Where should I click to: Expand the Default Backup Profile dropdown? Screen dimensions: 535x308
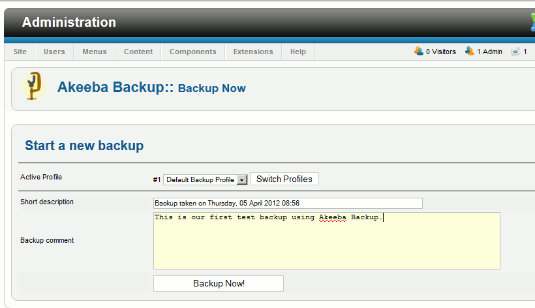pos(241,179)
